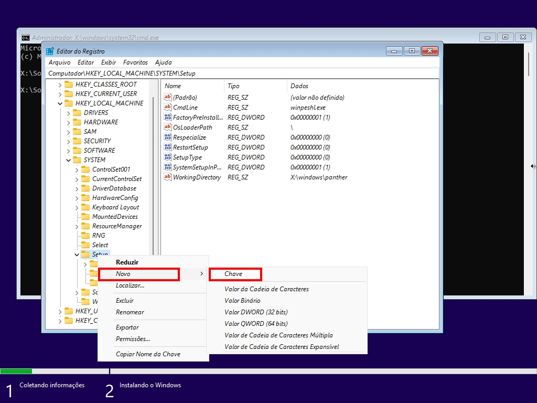Select the FactoryPreInstall DWORD value icon
The image size is (537, 403).
click(167, 117)
